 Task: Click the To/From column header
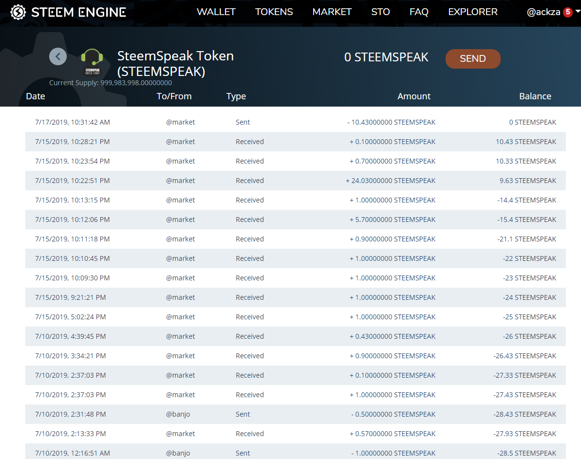click(x=174, y=96)
